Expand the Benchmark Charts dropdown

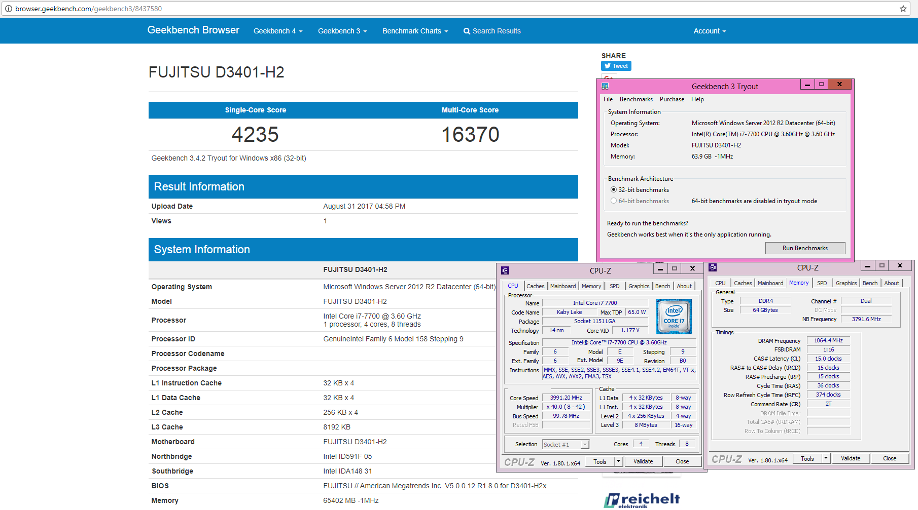click(x=415, y=31)
